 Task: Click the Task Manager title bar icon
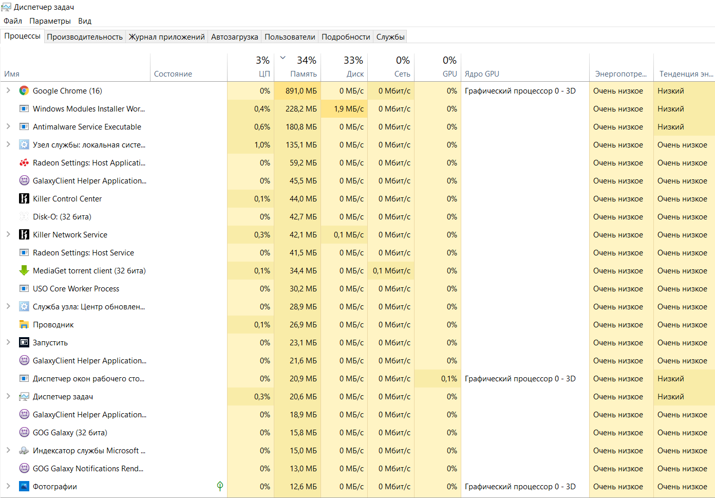click(x=6, y=7)
